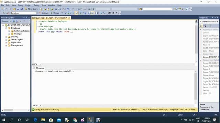Expand the Replication folder node
Viewport: 220px width, 123px height.
(x=6, y=42)
